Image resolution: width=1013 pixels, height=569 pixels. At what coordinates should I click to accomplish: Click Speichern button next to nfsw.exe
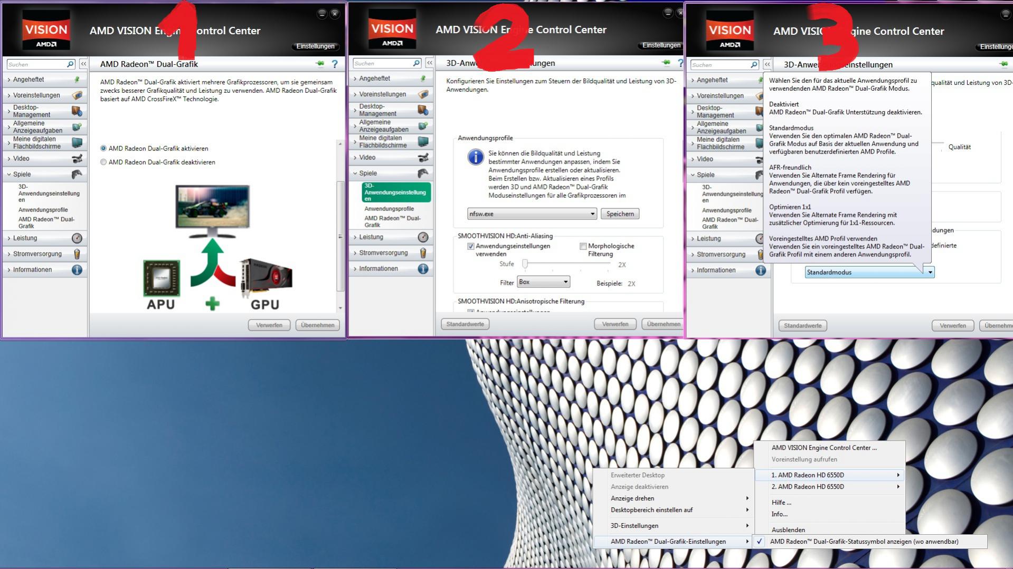tap(620, 214)
